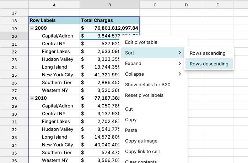This screenshot has height=163, width=248.
Task: Select column A header
Action: pyautogui.click(x=54, y=5)
